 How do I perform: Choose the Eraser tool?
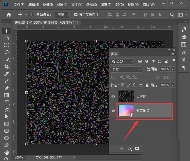point(7,88)
